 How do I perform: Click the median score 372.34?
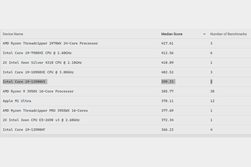[167, 120]
